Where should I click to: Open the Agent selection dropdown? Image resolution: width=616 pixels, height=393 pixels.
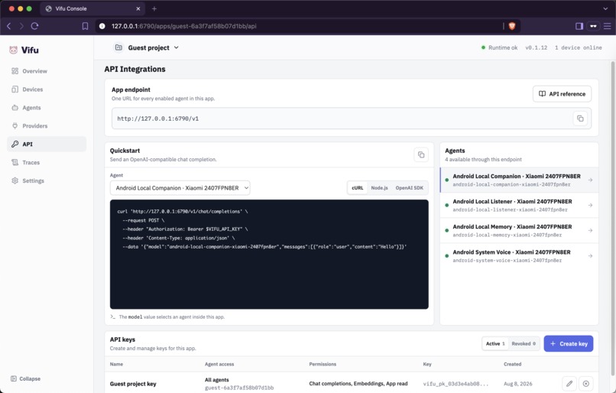(x=180, y=188)
